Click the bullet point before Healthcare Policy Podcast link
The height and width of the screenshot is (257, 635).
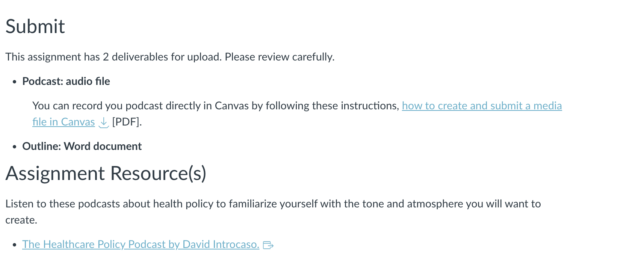click(15, 245)
